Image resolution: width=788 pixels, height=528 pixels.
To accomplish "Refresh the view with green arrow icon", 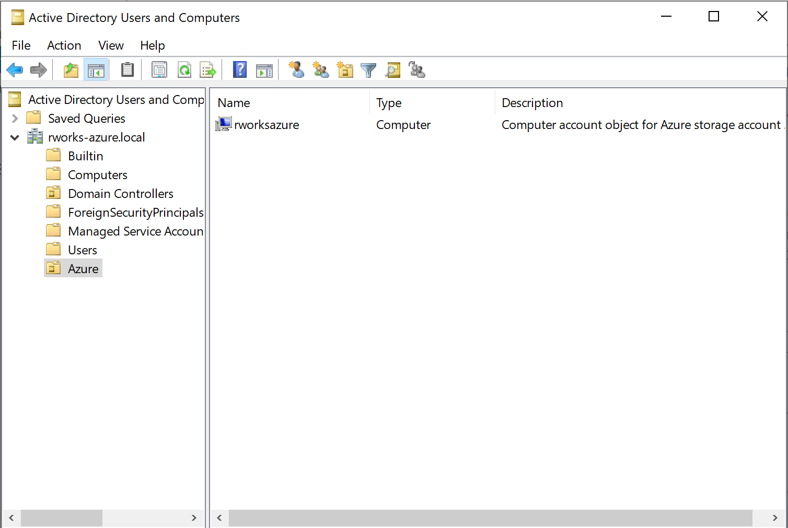I will click(184, 69).
